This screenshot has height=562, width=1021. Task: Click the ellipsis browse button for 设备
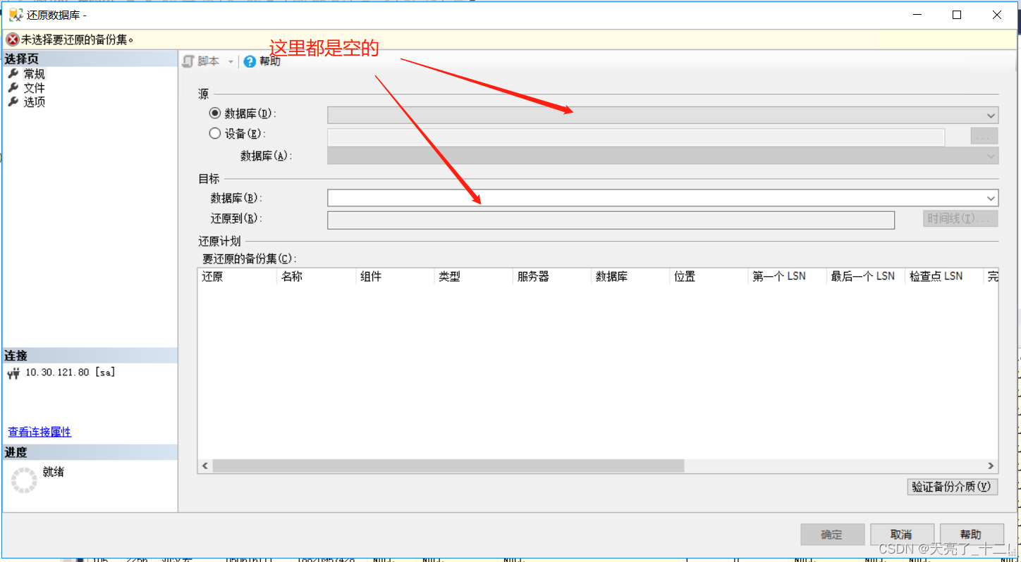(984, 137)
